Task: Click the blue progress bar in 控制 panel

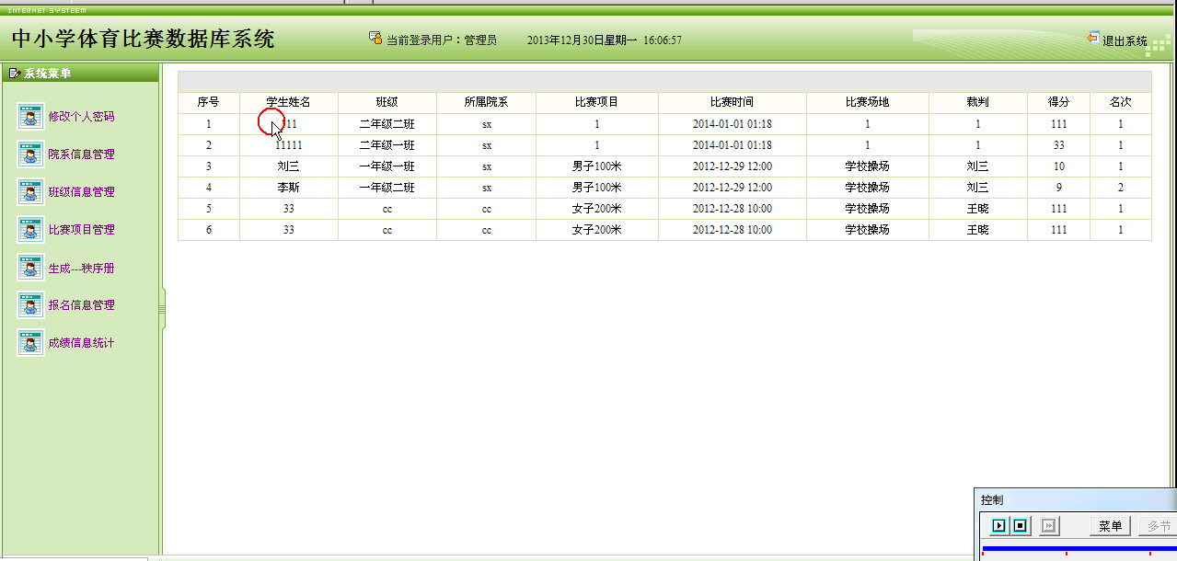Action: tap(1079, 549)
